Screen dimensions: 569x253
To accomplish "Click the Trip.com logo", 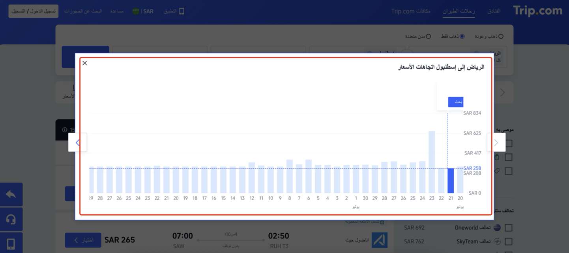I will (537, 11).
